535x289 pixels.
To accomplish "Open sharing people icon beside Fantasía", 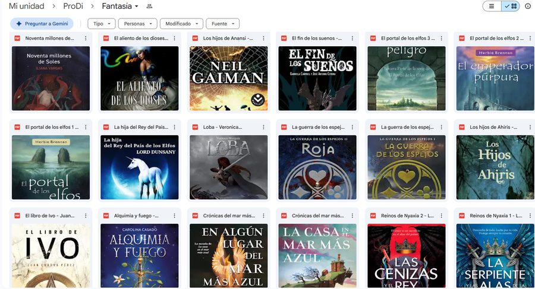I will point(149,6).
